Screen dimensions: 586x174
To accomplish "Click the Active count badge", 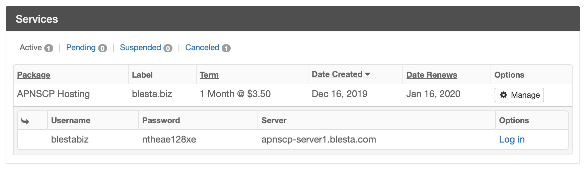I will (x=49, y=48).
